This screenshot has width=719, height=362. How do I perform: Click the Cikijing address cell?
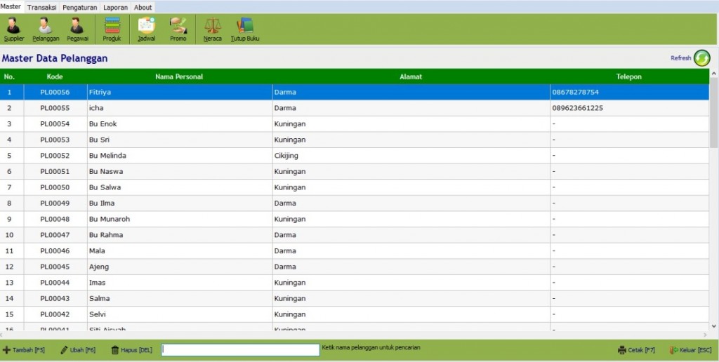411,156
